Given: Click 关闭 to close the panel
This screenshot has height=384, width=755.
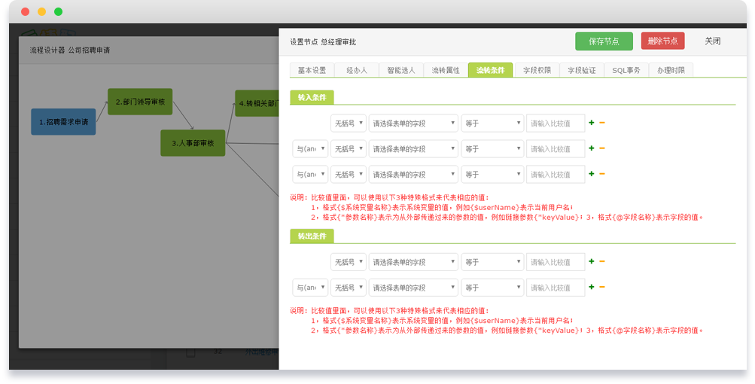Looking at the screenshot, I should click(x=712, y=41).
